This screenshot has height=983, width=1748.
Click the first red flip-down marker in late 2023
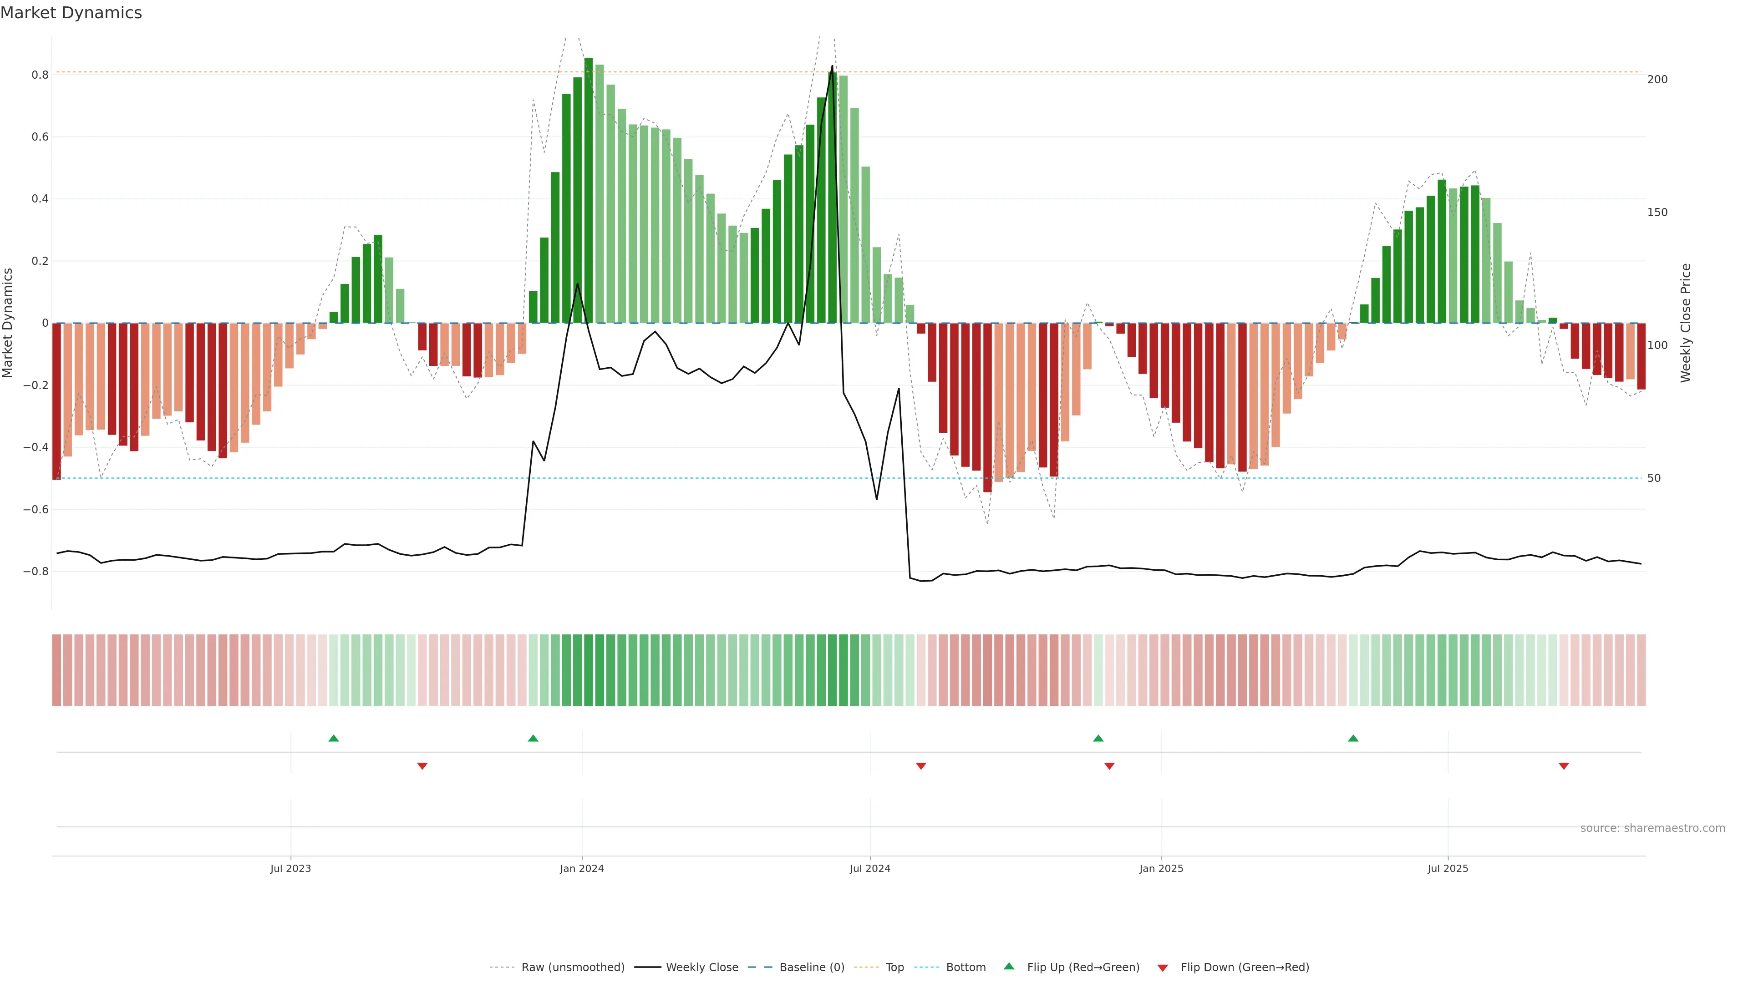pyautogui.click(x=422, y=766)
